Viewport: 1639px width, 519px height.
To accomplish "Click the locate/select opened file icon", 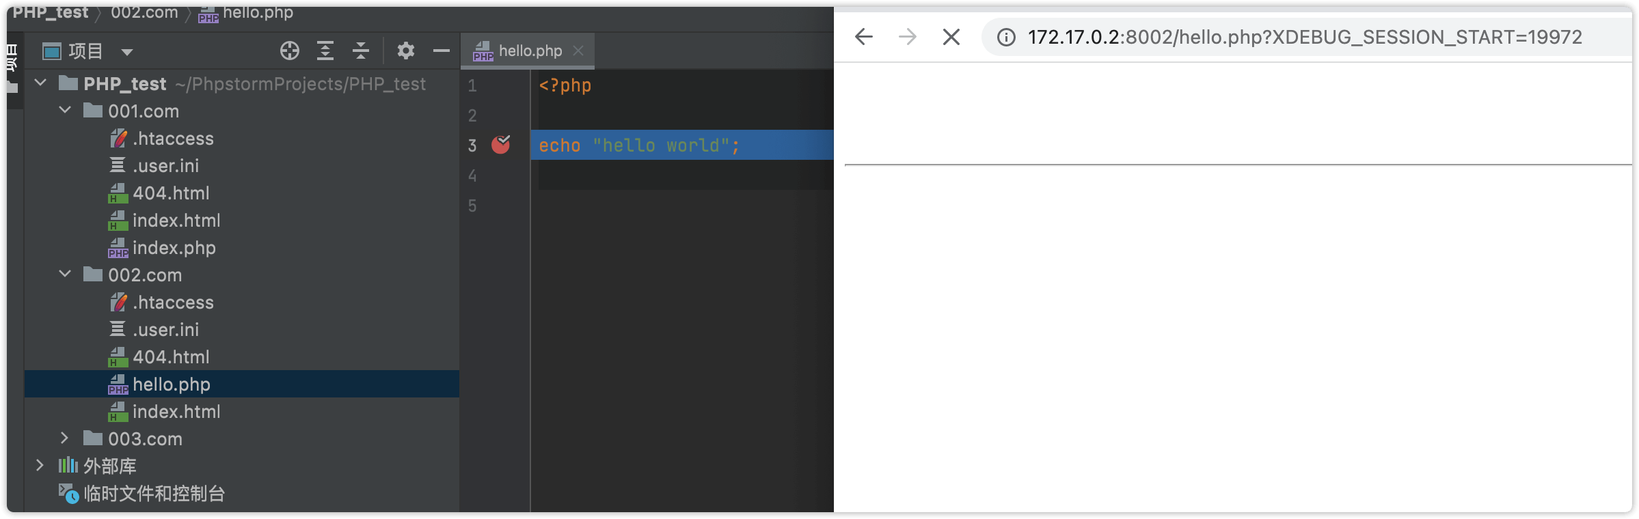I will [x=290, y=51].
